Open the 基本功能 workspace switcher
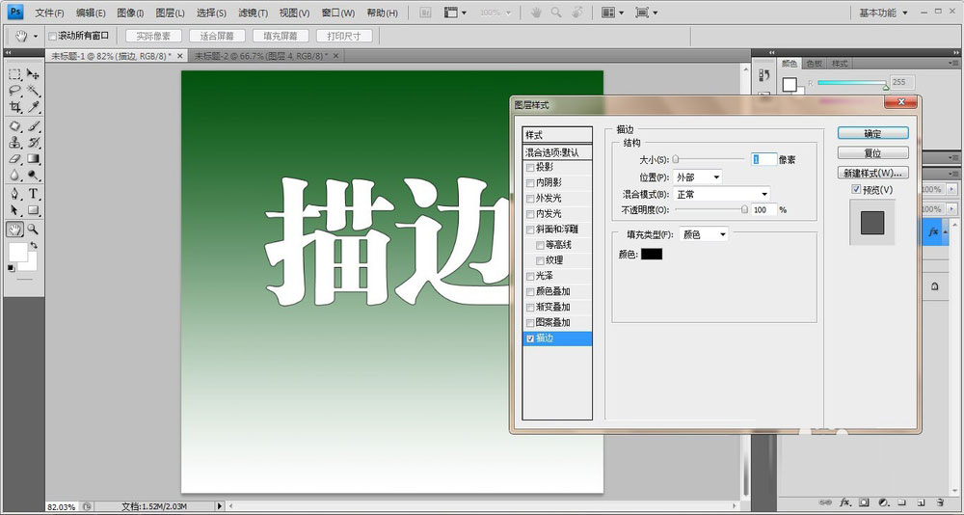The height and width of the screenshot is (515, 964). click(x=883, y=13)
